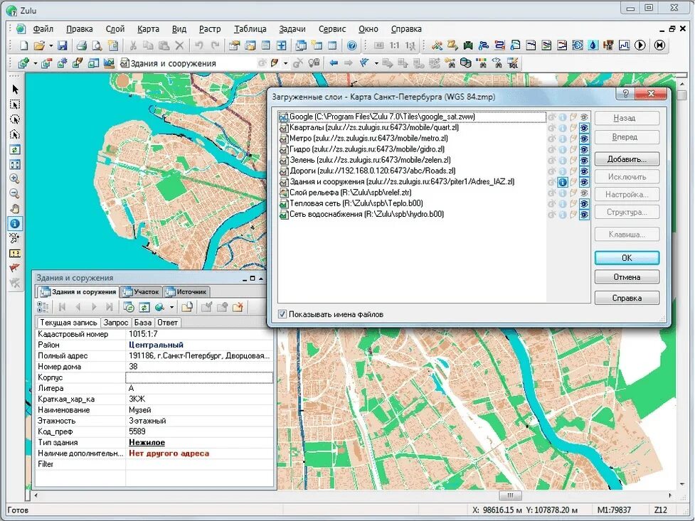Click the M1:79837 scale in status bar

(x=614, y=510)
